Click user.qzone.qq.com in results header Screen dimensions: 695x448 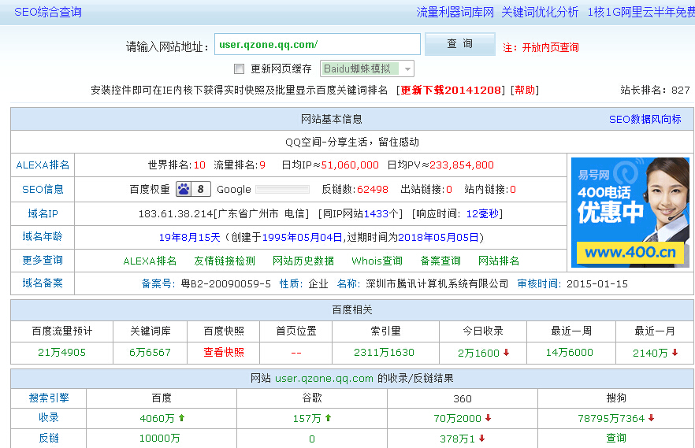(324, 379)
